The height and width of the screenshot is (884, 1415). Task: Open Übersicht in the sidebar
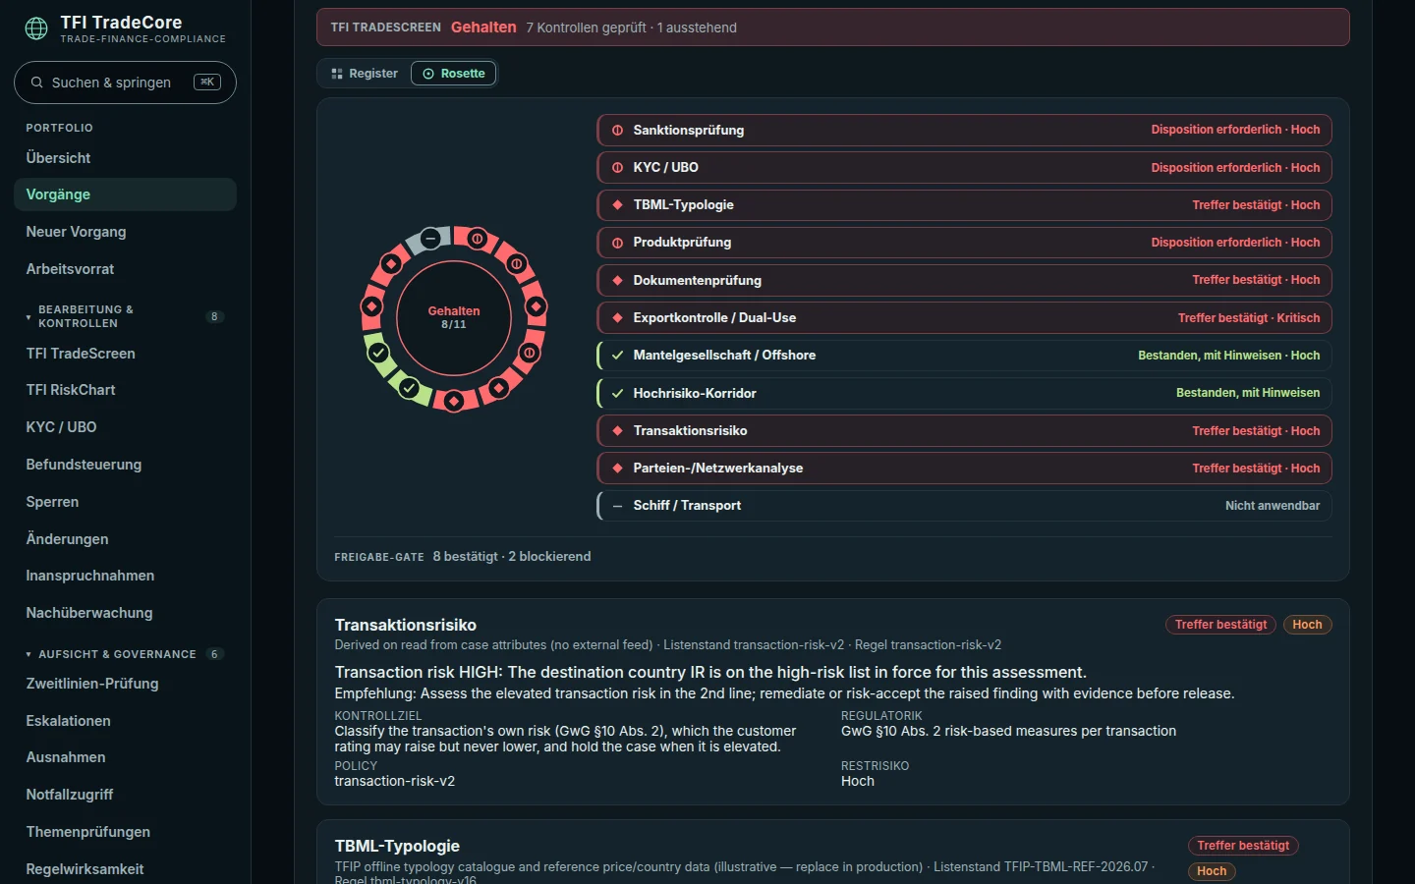pyautogui.click(x=125, y=158)
